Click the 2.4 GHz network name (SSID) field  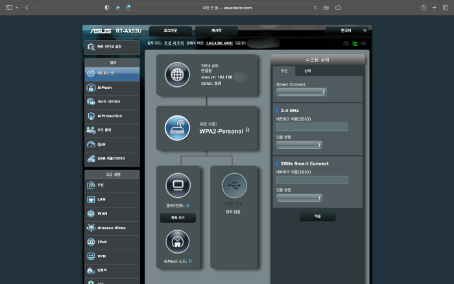[312, 127]
